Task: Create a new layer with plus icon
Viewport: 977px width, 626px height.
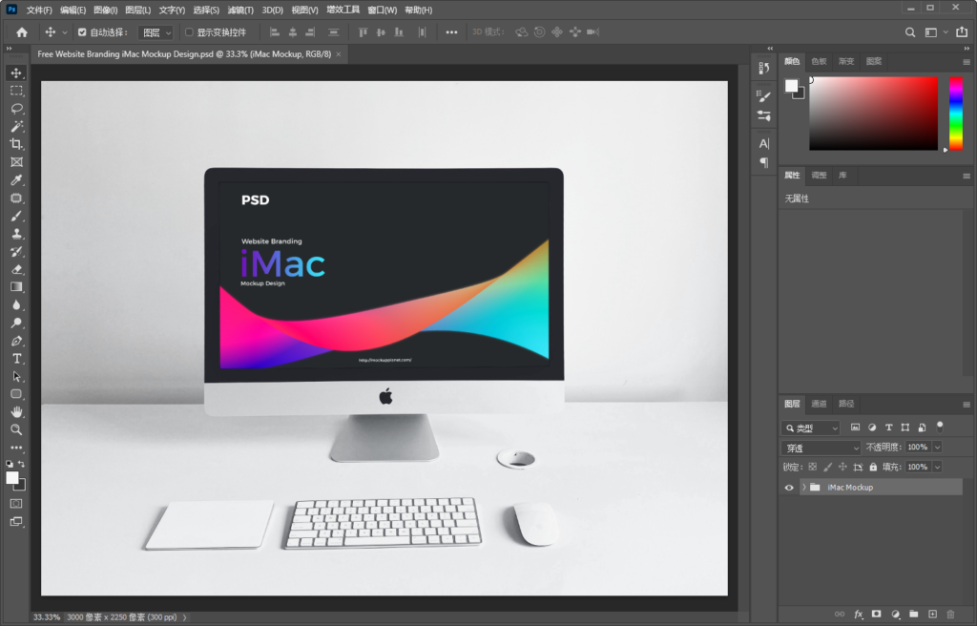Action: coord(932,615)
